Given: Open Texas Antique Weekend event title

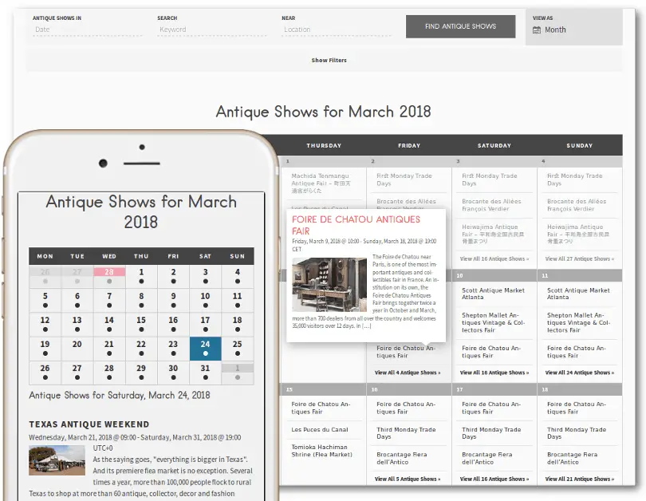Looking at the screenshot, I should 89,424.
